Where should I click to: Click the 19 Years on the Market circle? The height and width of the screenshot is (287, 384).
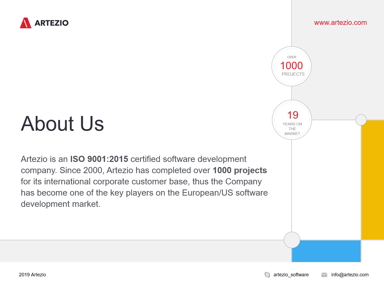292,120
